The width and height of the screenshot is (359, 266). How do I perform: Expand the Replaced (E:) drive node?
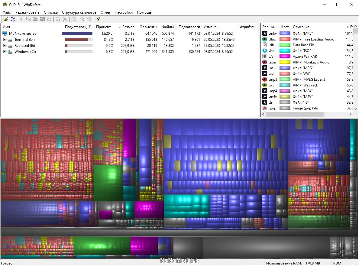(x=4, y=46)
